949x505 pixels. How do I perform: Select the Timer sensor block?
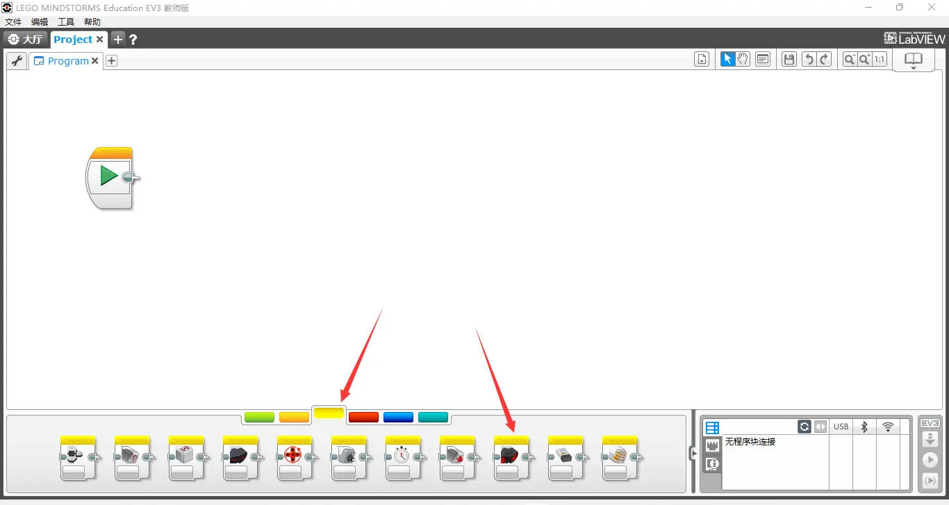pyautogui.click(x=403, y=458)
